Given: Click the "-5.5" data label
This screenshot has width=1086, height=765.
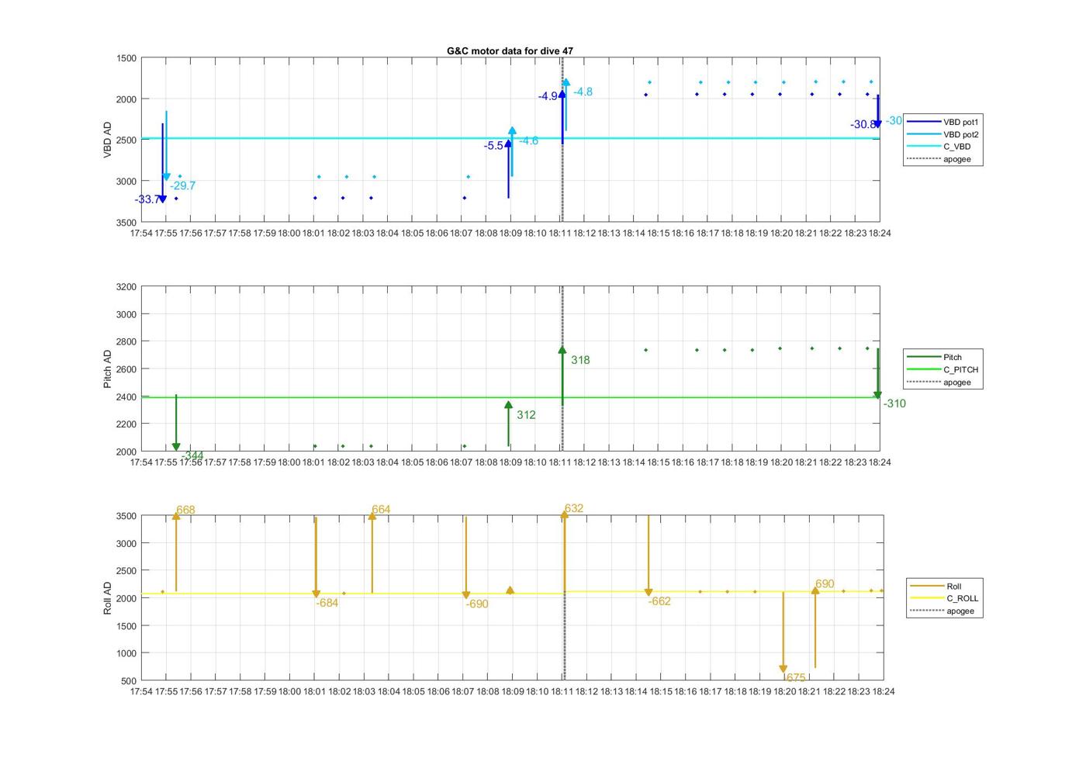Looking at the screenshot, I should click(x=493, y=146).
